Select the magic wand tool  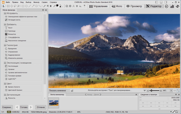click(x=18, y=6)
